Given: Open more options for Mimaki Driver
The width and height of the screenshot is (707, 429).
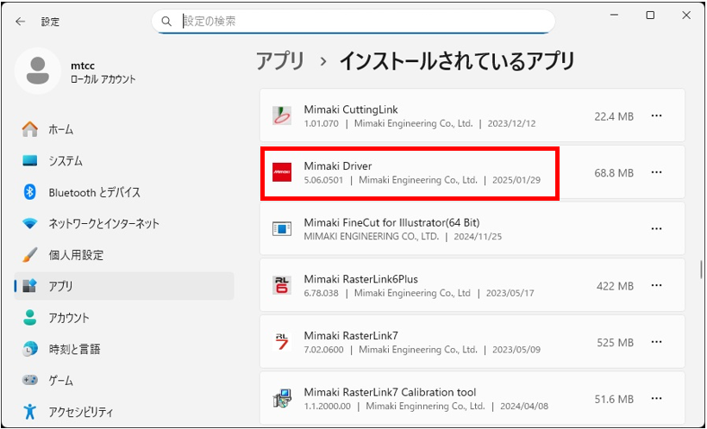Looking at the screenshot, I should (x=656, y=172).
